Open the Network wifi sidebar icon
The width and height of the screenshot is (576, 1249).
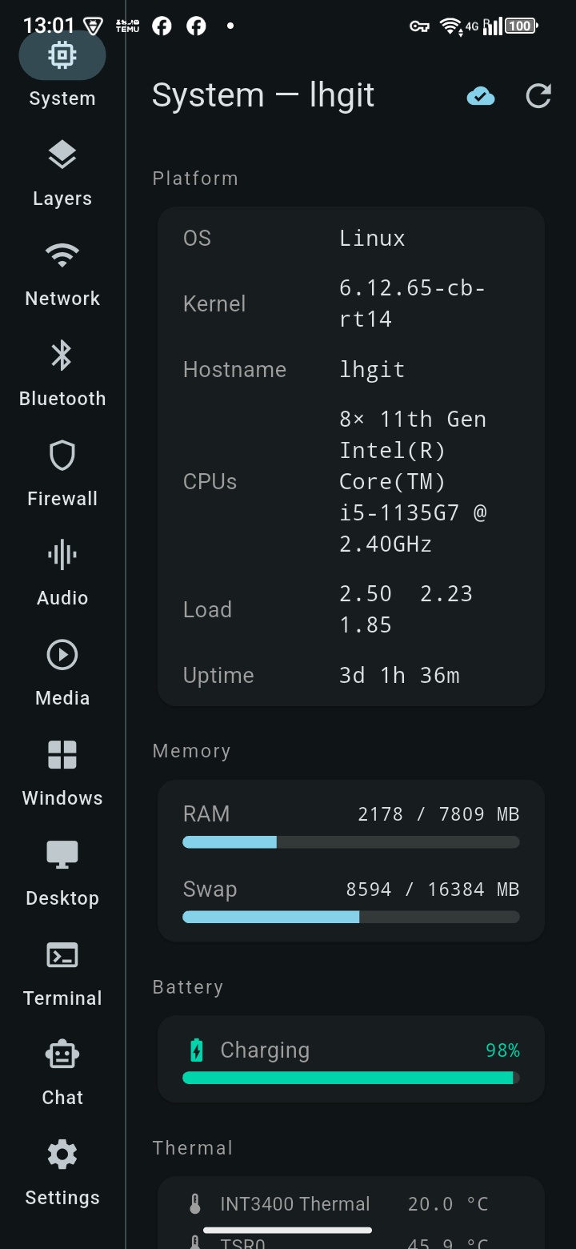pyautogui.click(x=62, y=255)
